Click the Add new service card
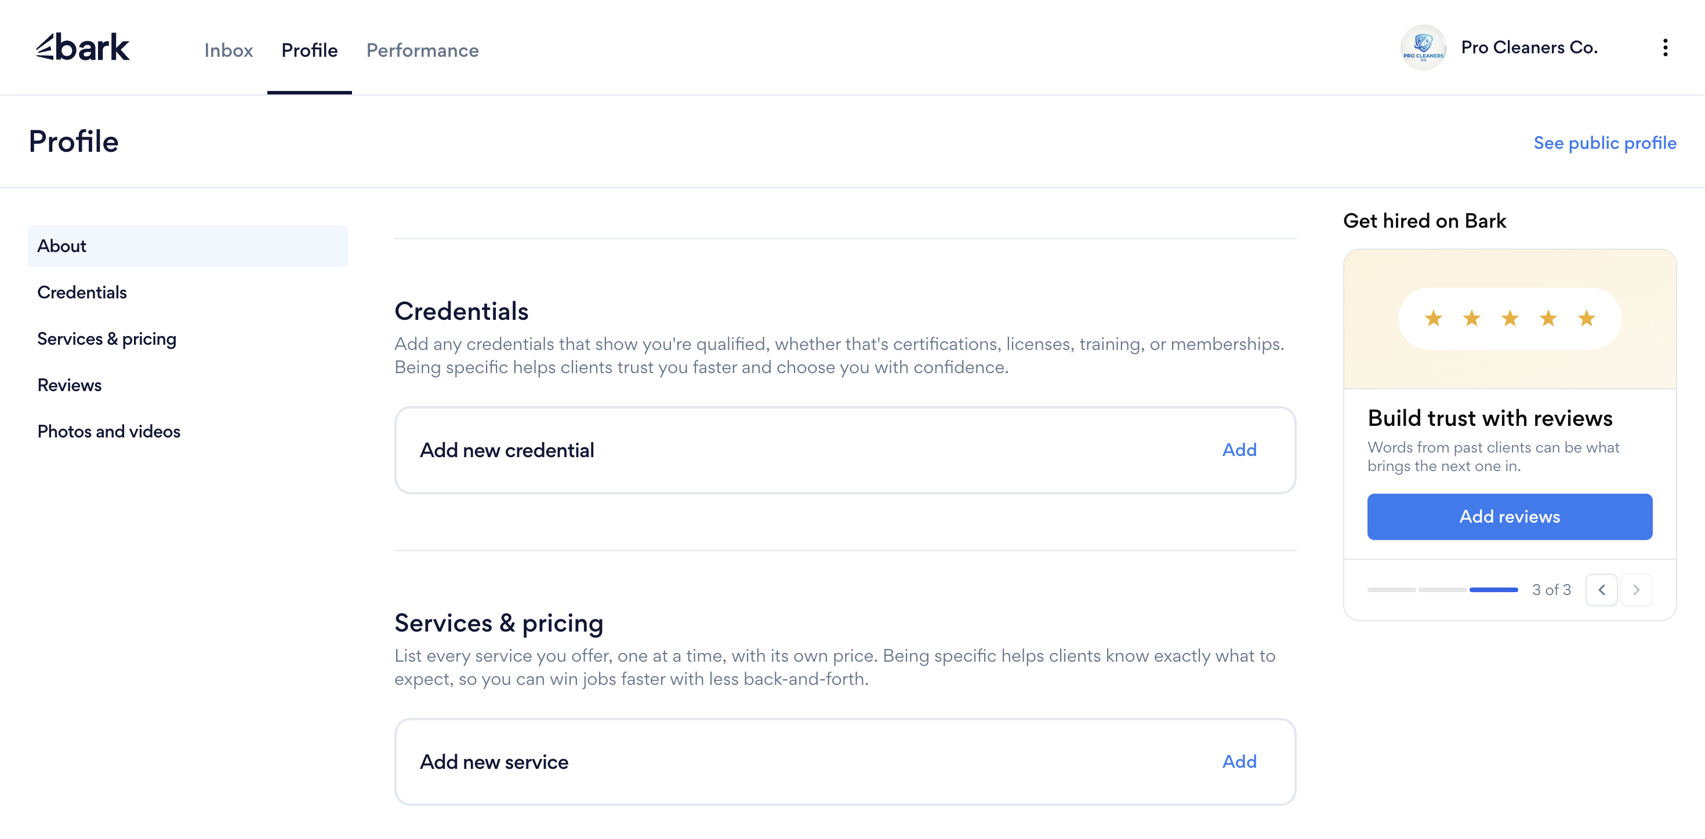Image resolution: width=1705 pixels, height=839 pixels. click(x=845, y=761)
